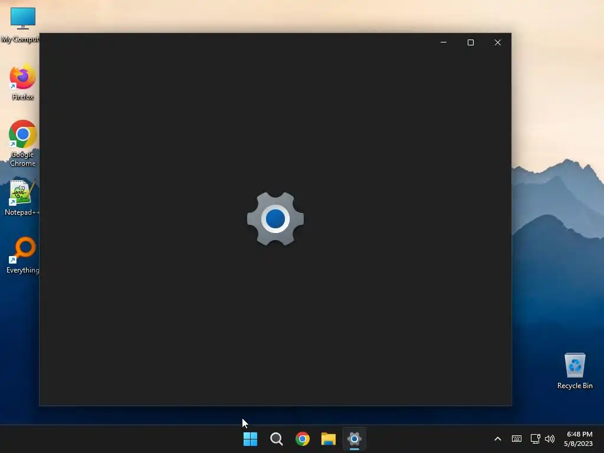Open the clock showing 6:48 PM
Image resolution: width=604 pixels, height=453 pixels.
click(x=578, y=439)
